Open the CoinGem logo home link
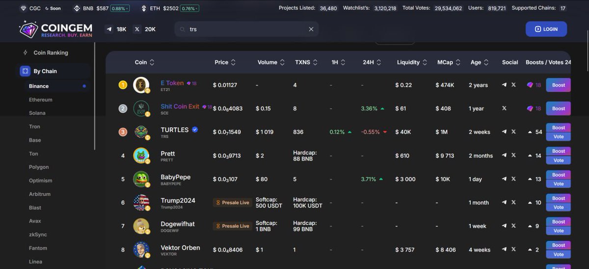 55,29
